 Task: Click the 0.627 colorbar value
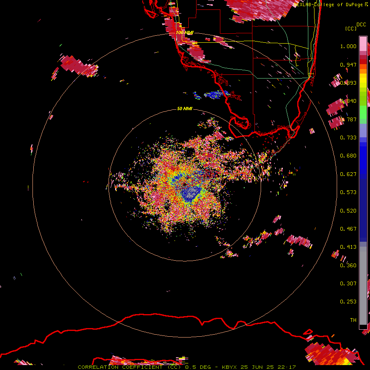tap(348, 174)
